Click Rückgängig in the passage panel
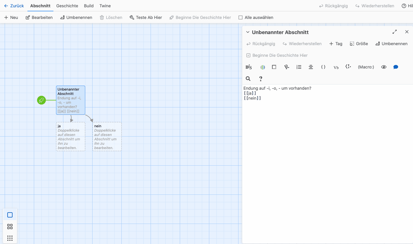The image size is (413, 244). (261, 44)
